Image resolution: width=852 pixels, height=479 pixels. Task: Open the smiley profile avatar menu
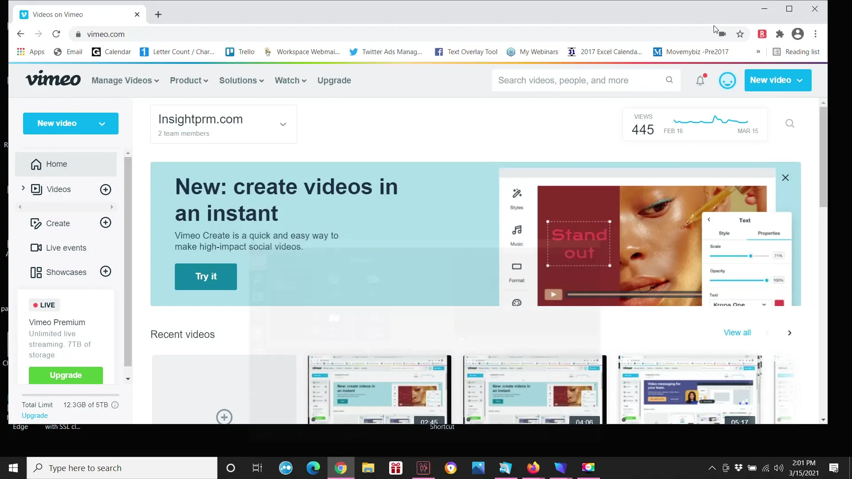click(x=727, y=80)
